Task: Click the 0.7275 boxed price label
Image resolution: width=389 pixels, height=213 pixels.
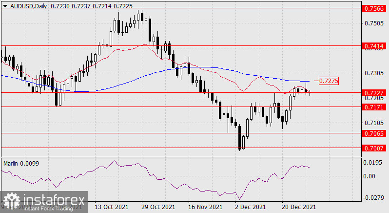Action: (328, 81)
